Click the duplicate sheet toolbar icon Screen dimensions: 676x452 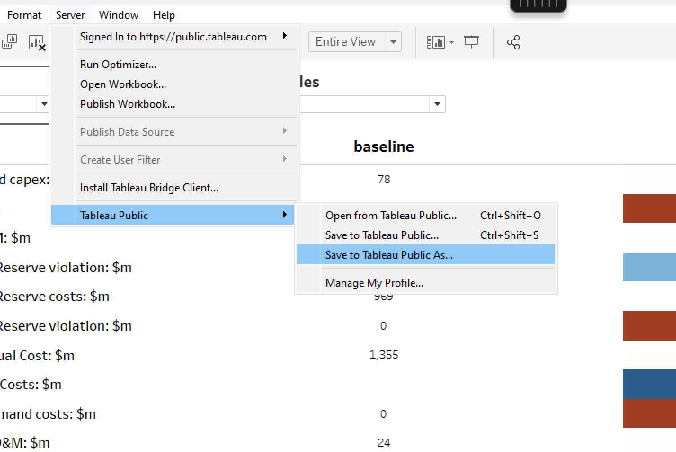9,42
